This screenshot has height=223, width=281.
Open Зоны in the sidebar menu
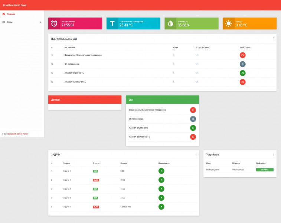[x=10, y=22]
